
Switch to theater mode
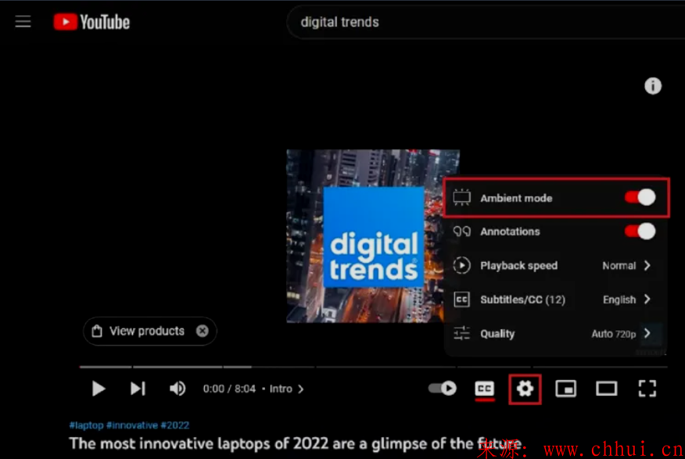[606, 389]
